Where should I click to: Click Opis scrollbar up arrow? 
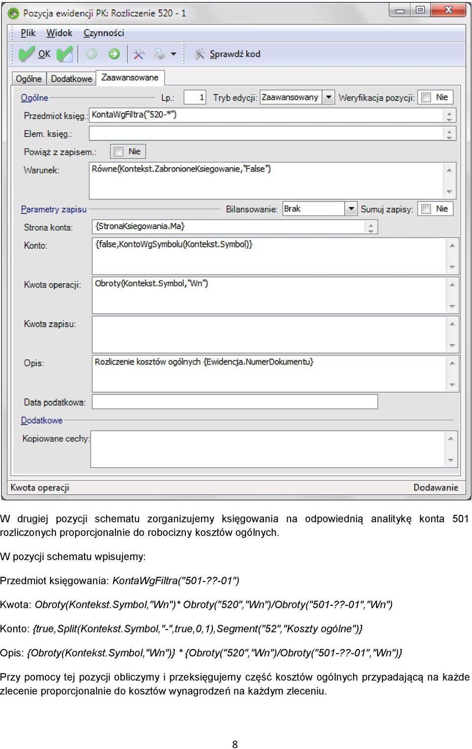pos(452,363)
